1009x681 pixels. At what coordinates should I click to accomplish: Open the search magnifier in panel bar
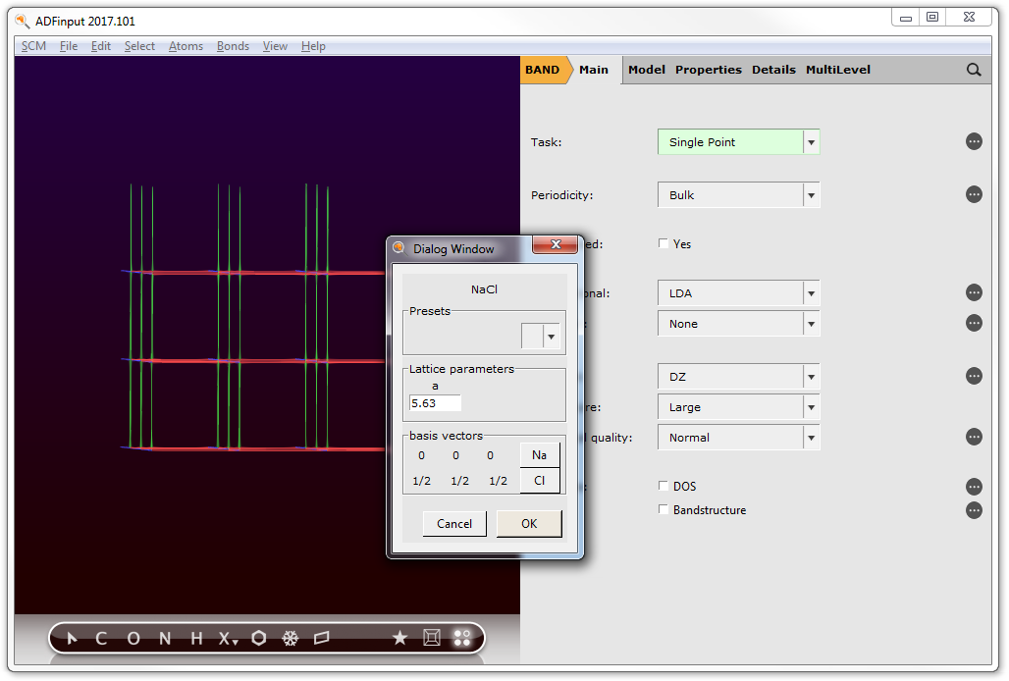click(x=973, y=70)
